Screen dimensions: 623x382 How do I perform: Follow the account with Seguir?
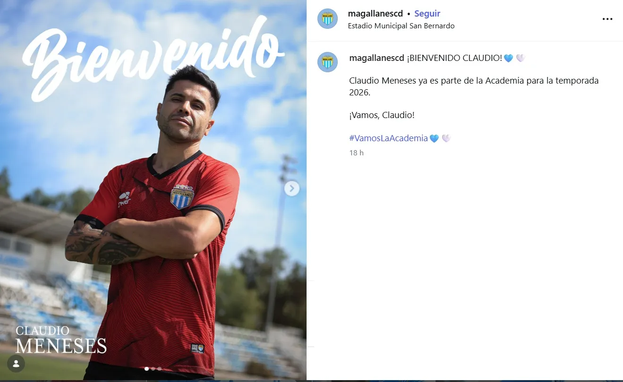[x=427, y=14]
